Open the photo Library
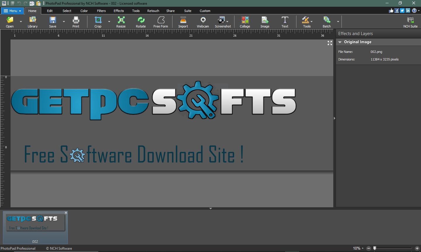This screenshot has height=252, width=421. click(33, 22)
